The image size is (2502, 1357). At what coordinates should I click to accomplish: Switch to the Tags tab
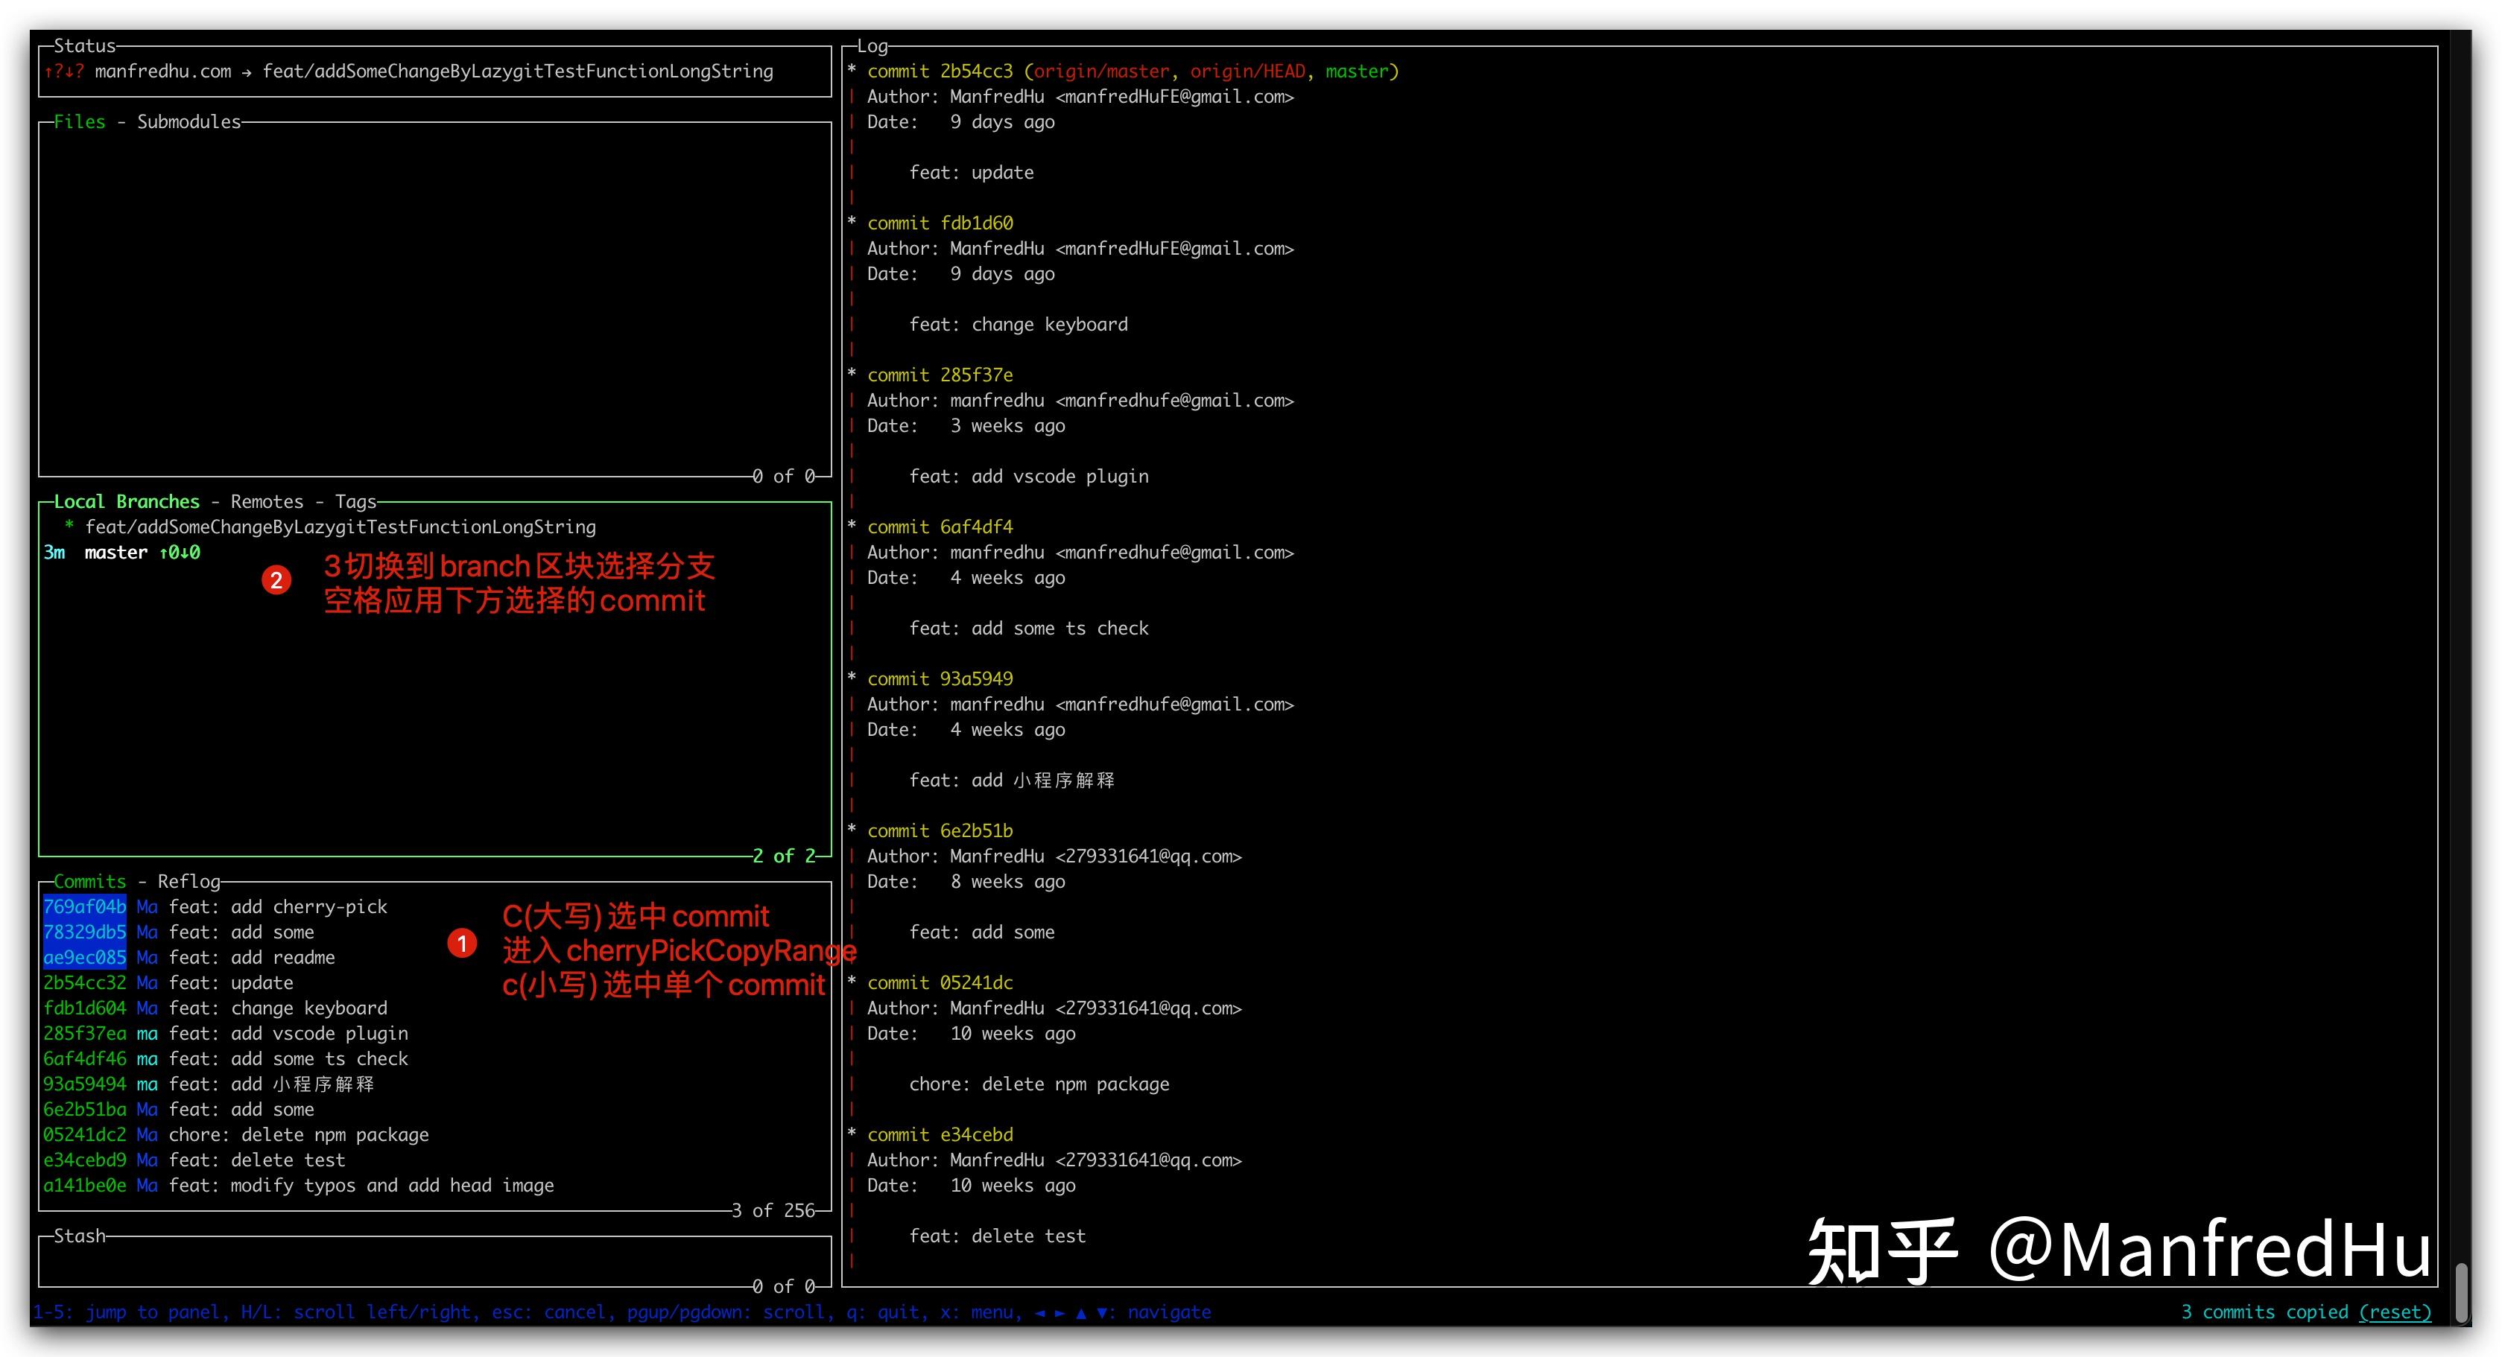(x=355, y=500)
